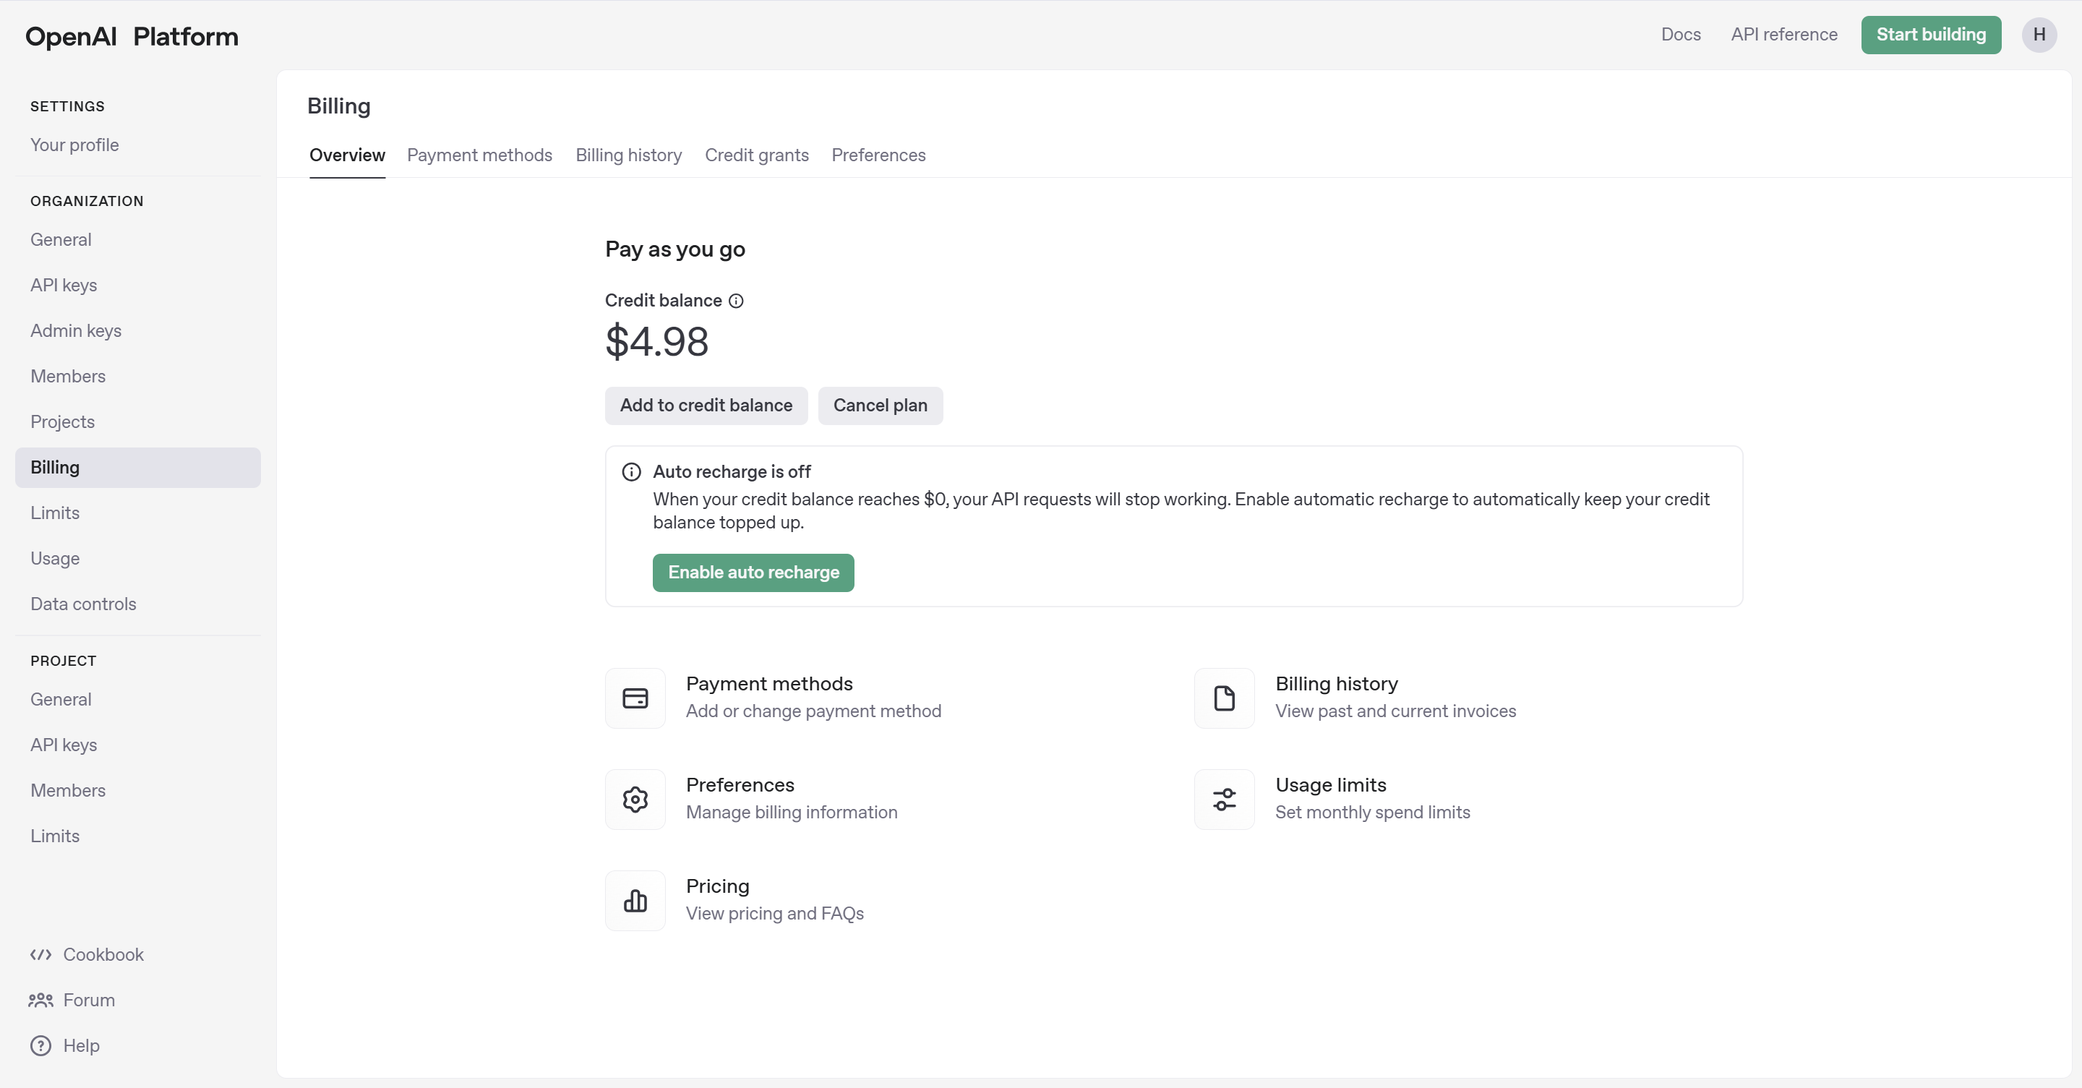Click the Preferences gear icon

point(635,800)
